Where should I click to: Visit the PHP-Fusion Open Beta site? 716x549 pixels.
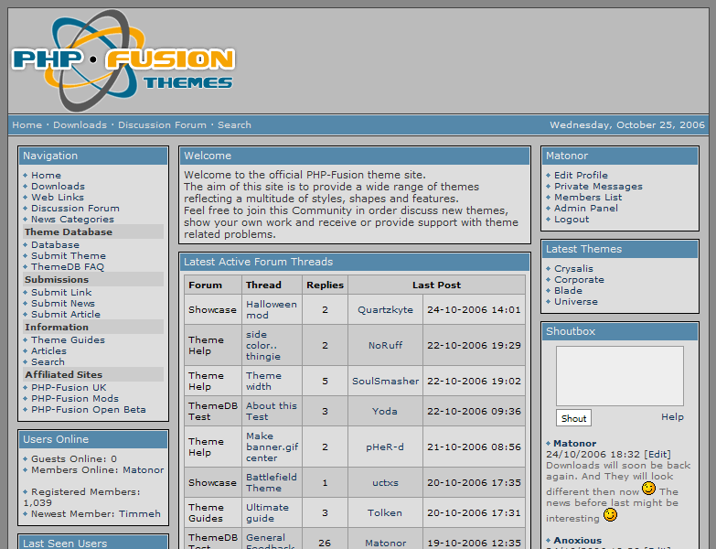(89, 409)
